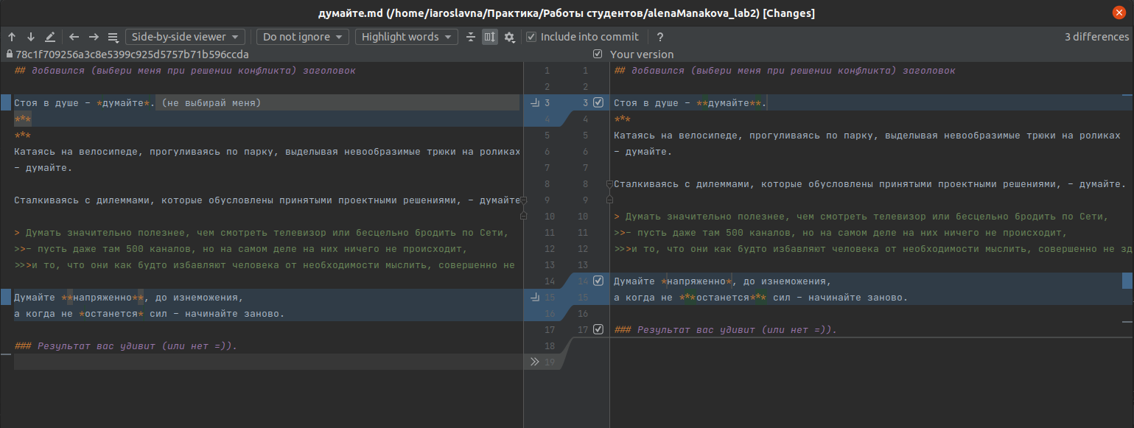Open the Side-by-side viewer dropdown
Image resolution: width=1134 pixels, height=428 pixels.
(x=184, y=36)
